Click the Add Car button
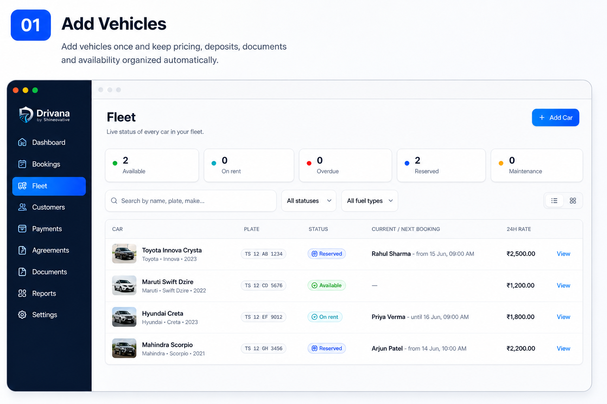The image size is (607, 404). (555, 118)
